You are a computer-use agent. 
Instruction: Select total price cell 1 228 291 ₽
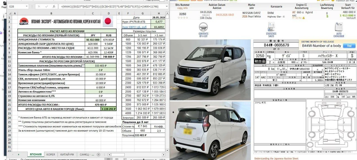[109, 109]
